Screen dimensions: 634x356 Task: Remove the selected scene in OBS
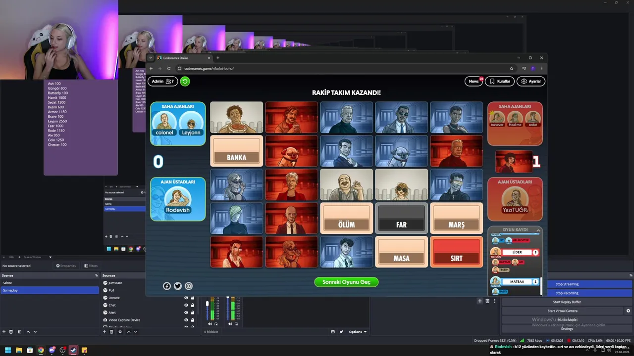(x=11, y=332)
